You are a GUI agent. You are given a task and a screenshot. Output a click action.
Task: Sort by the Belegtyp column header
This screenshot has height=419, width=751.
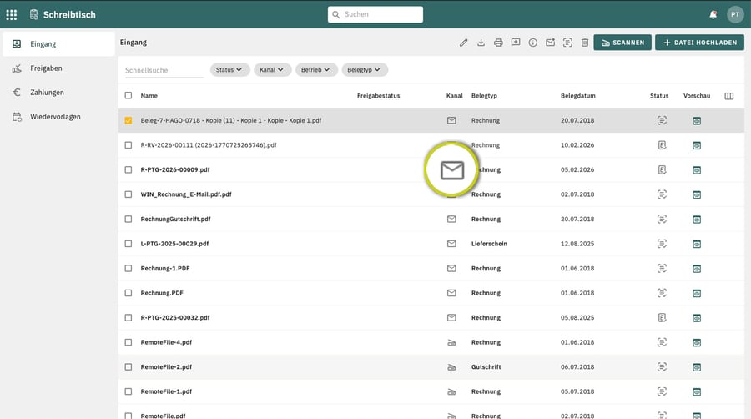pos(484,96)
